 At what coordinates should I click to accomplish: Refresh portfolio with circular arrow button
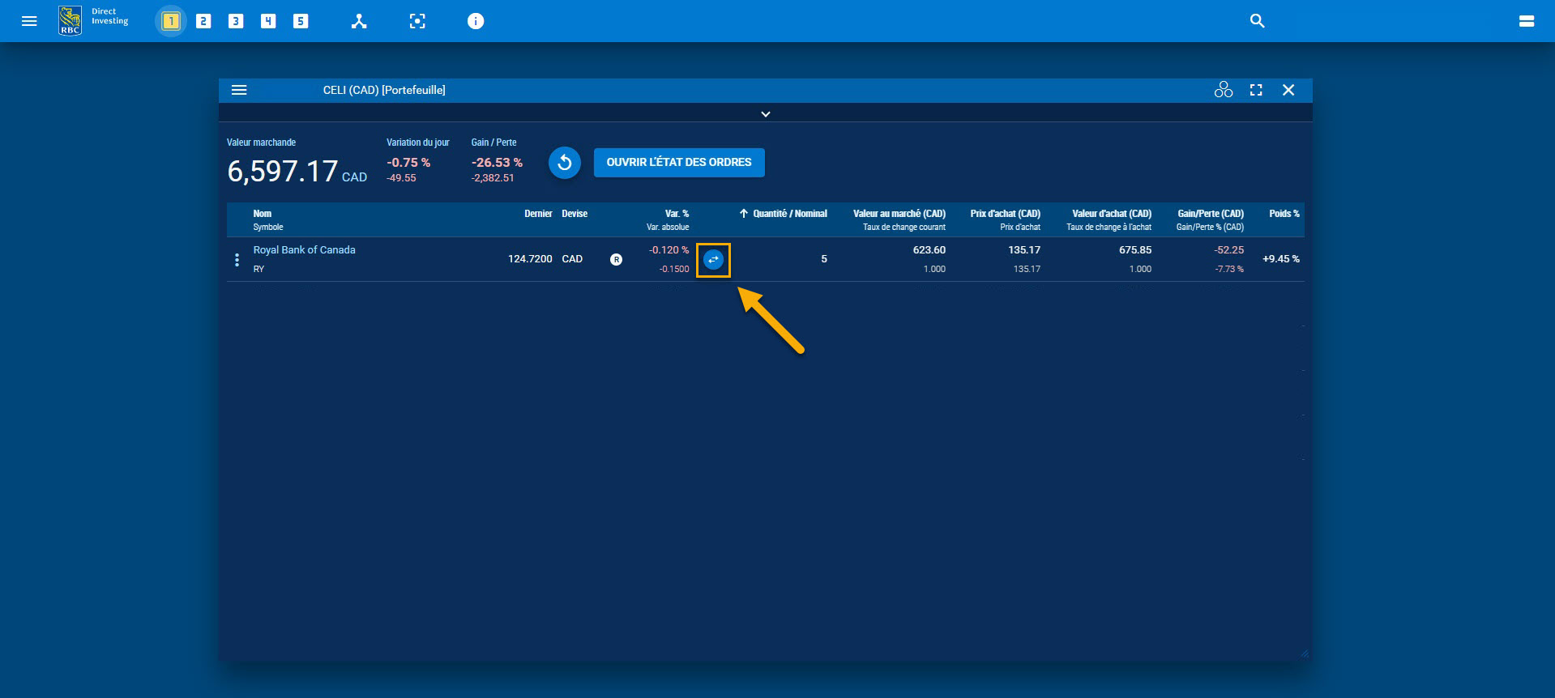click(x=565, y=163)
